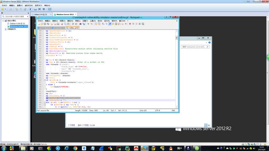
Task: Click the Notepad++ record macro icon
Action: [130, 24]
